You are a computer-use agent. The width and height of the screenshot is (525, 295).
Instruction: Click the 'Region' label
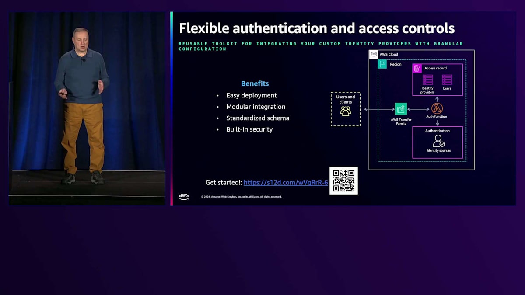(395, 64)
